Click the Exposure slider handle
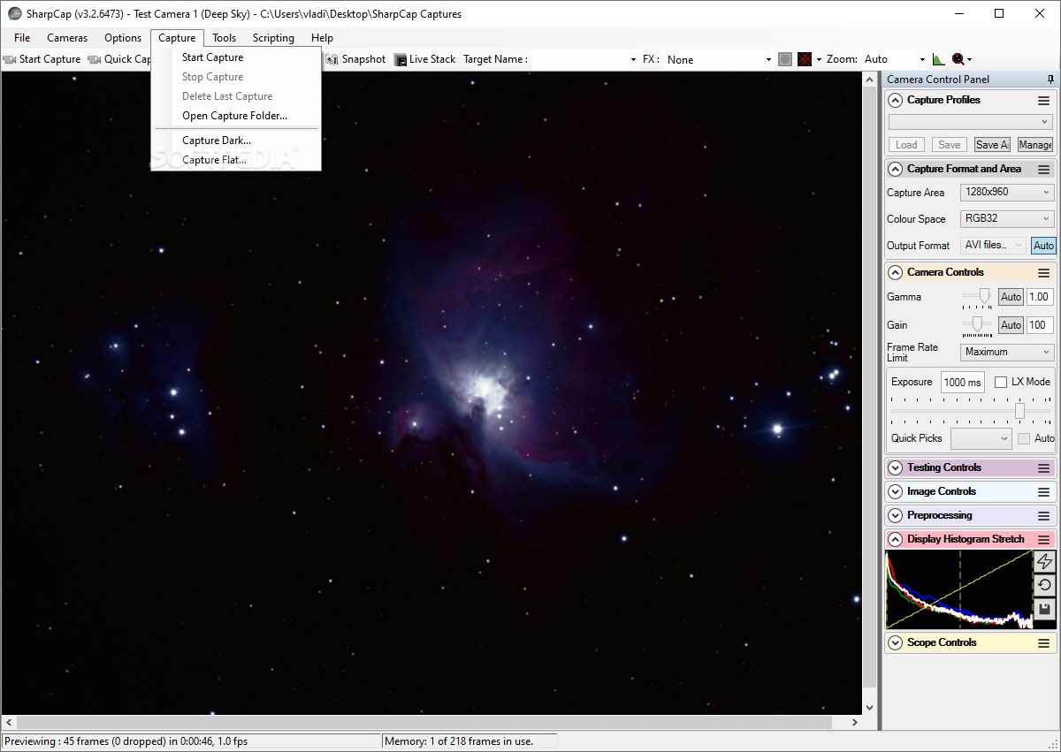 click(1019, 411)
